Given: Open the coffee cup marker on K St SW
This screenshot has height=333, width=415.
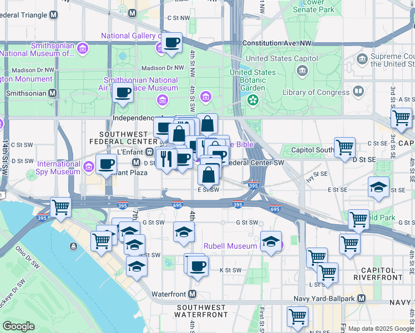Looking at the screenshot, I should point(198,266).
